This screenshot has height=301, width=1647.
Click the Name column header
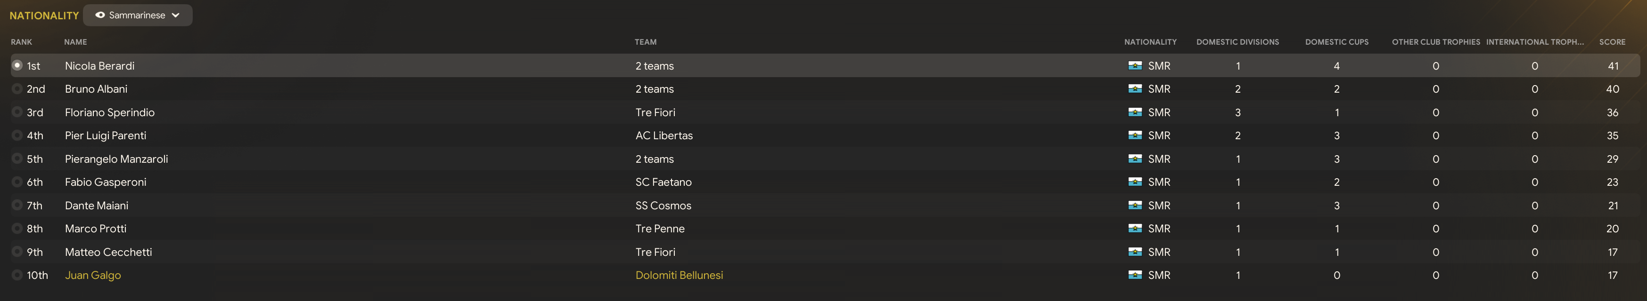tap(75, 42)
